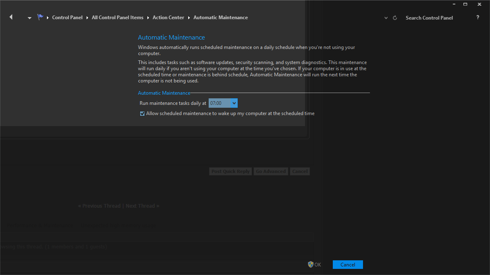Expand breadcrumb arrow before Control Panel
Viewport: 490px width, 275px height.
pos(48,18)
